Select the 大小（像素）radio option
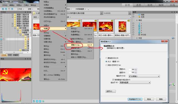This screenshot has height=104, width=178. click(106, 61)
